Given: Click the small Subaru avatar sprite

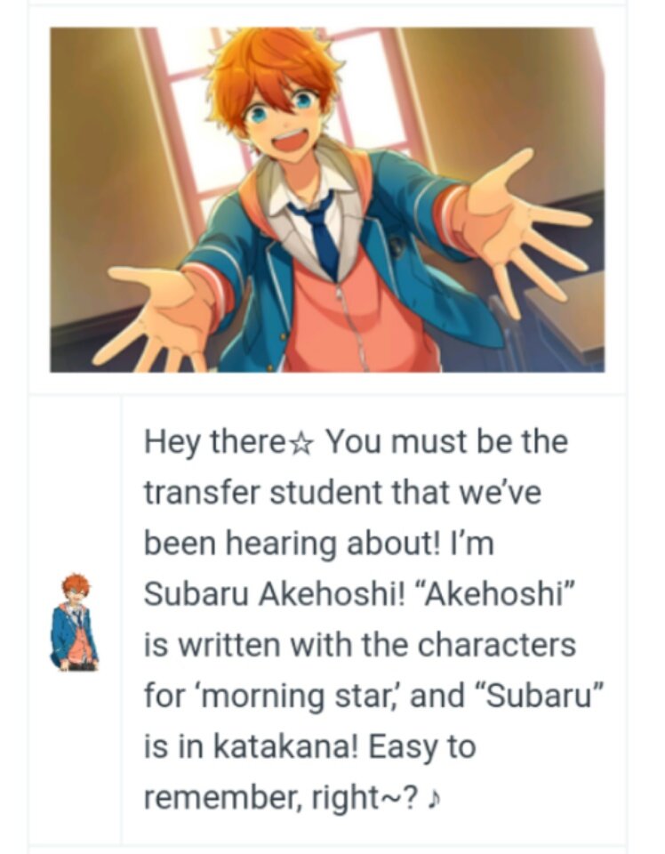Looking at the screenshot, I should click(x=75, y=622).
